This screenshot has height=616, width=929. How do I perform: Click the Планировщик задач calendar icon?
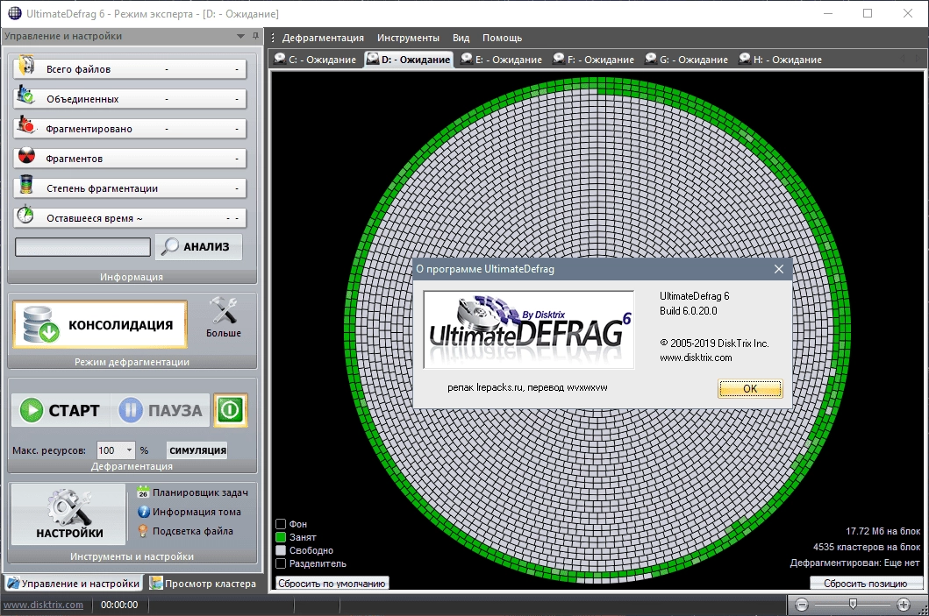click(143, 492)
